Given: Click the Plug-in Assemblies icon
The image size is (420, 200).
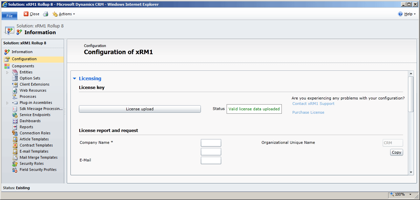Looking at the screenshot, I should click(x=15, y=103).
